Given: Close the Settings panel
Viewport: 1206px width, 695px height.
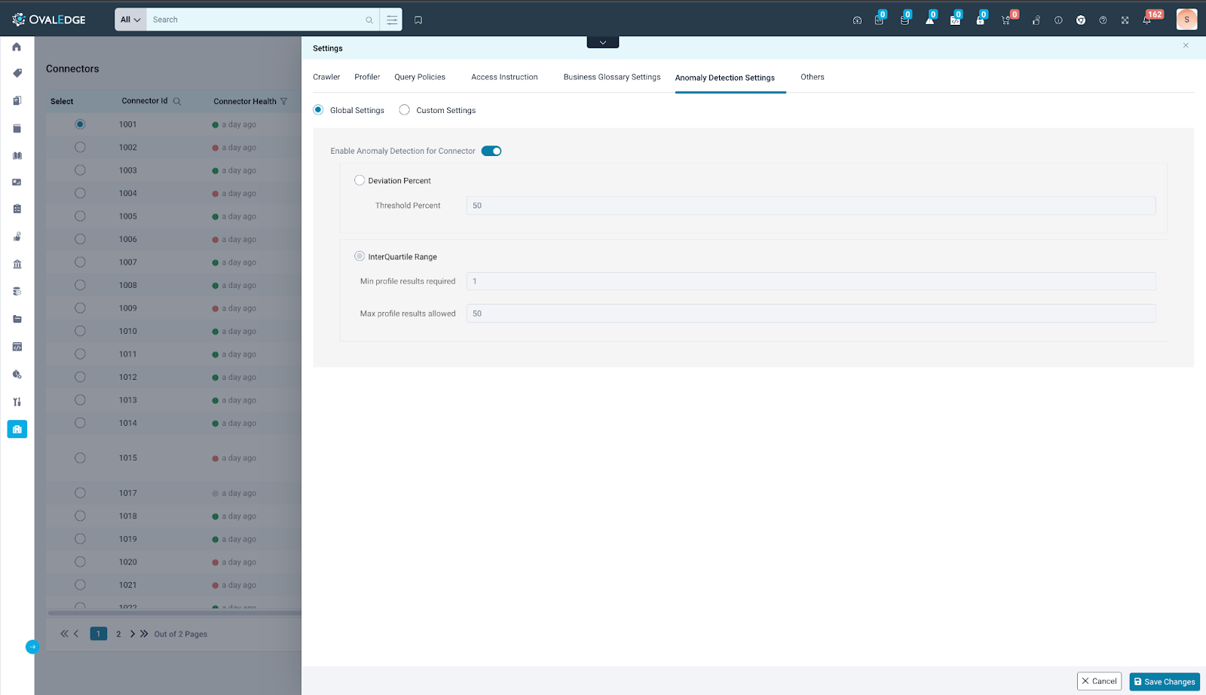Looking at the screenshot, I should click(1186, 46).
